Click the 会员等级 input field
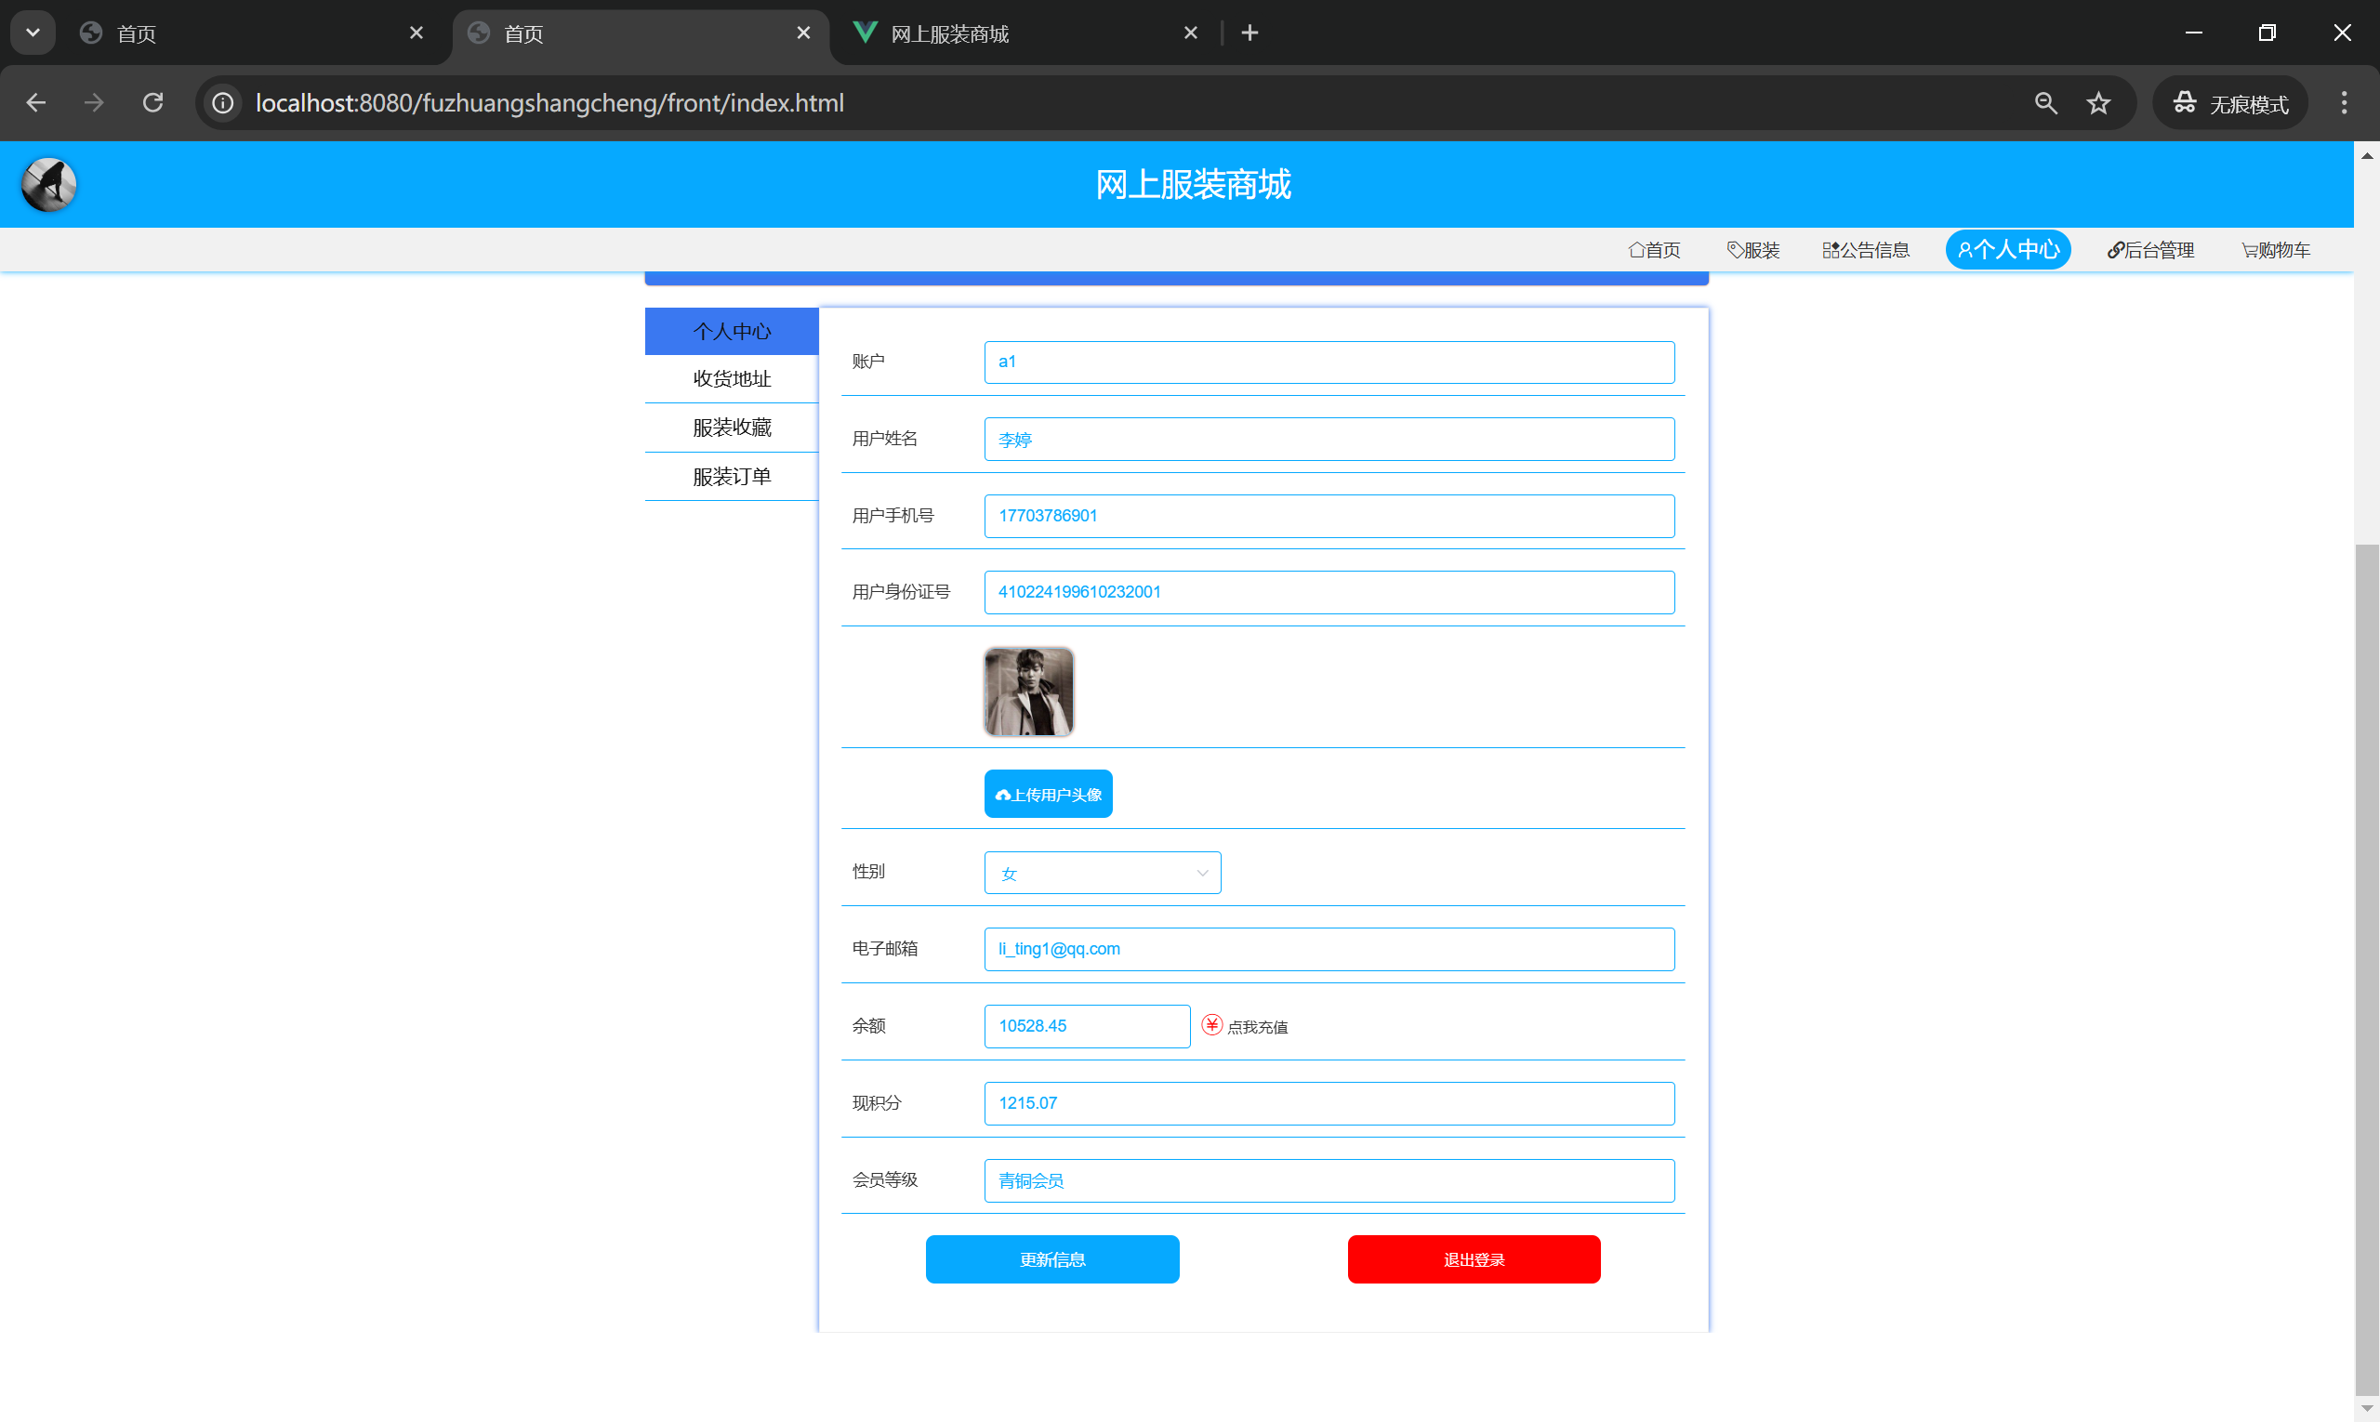The height and width of the screenshot is (1422, 2380). click(1329, 1180)
